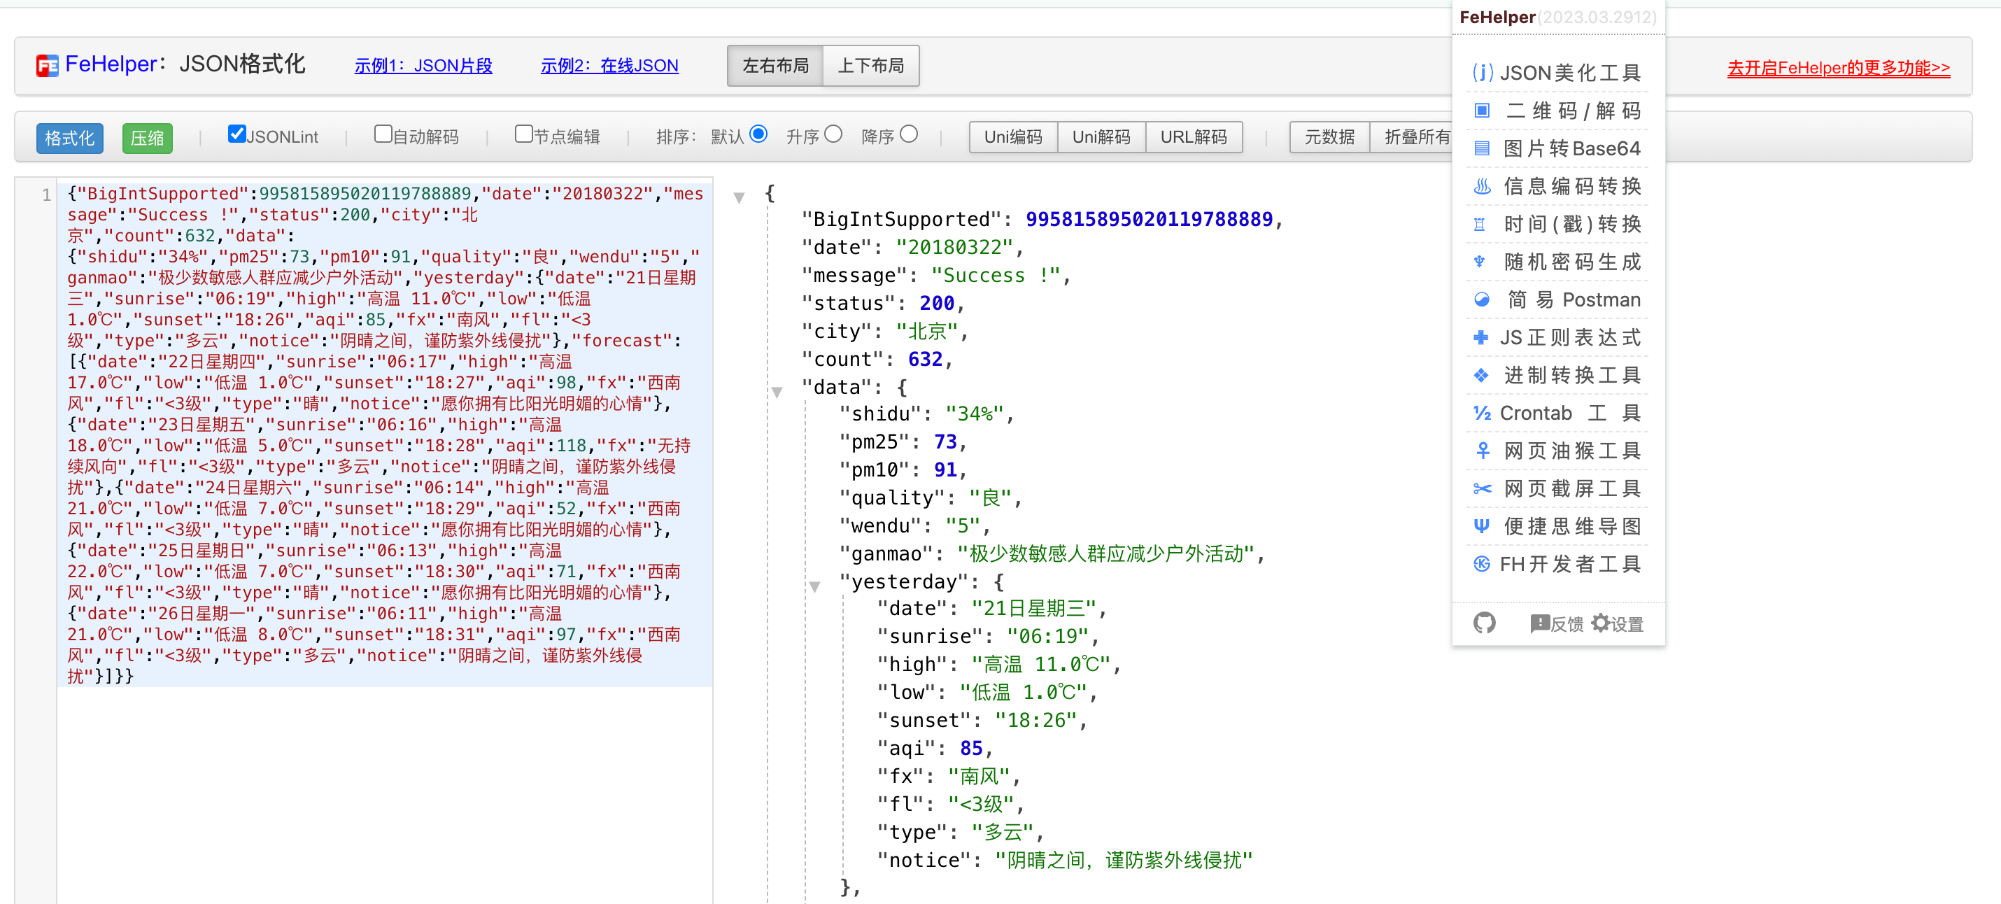Open the Crontab工具 icon entry
2001x904 pixels.
(1482, 414)
